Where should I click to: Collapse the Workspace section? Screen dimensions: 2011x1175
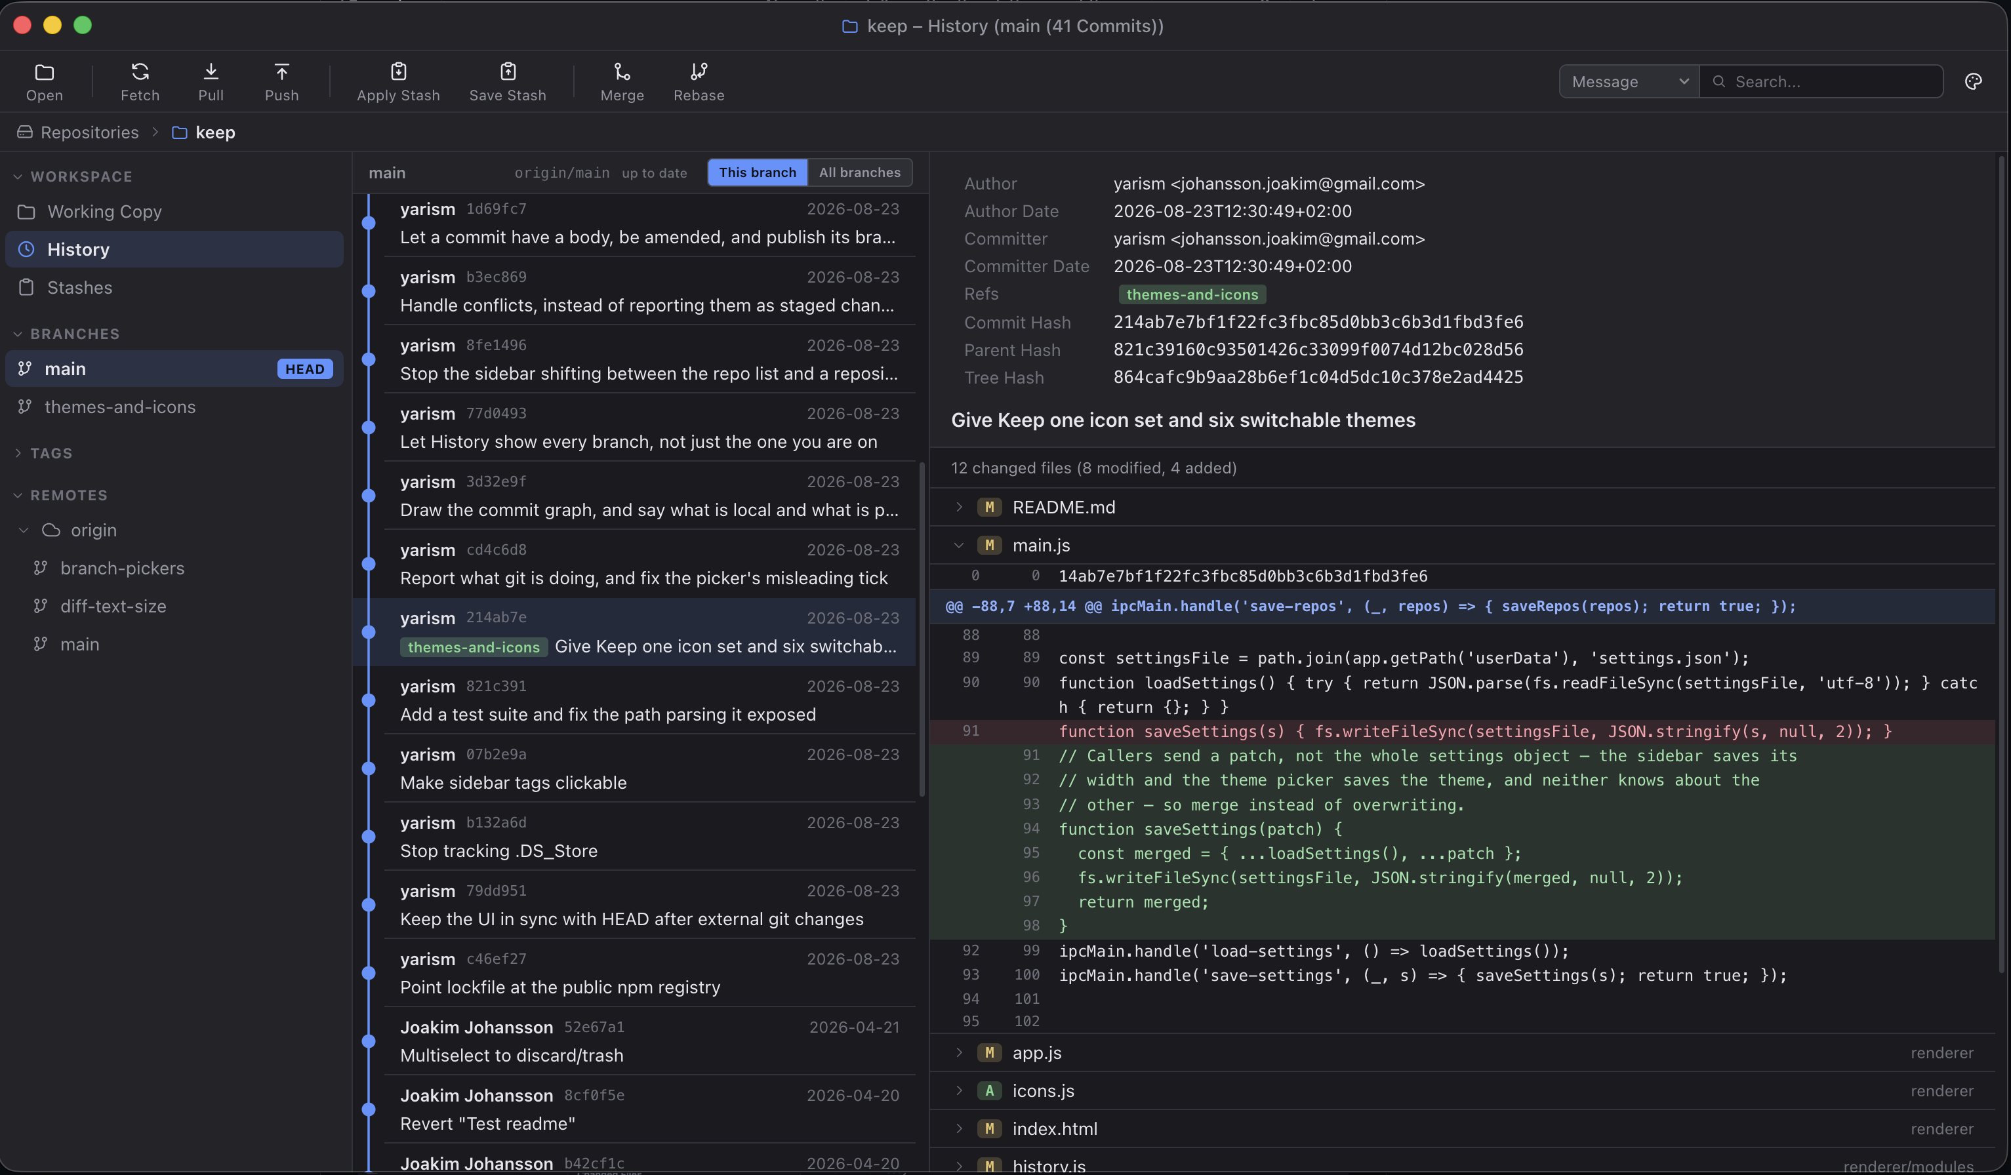[x=18, y=176]
